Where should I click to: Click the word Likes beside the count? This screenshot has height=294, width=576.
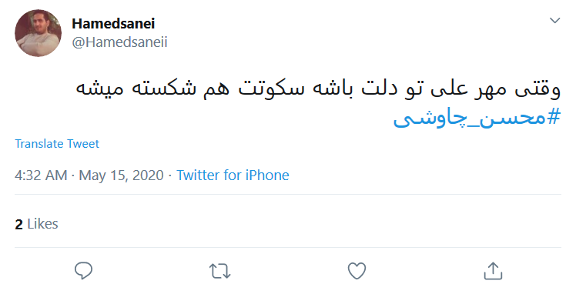pyautogui.click(x=42, y=224)
